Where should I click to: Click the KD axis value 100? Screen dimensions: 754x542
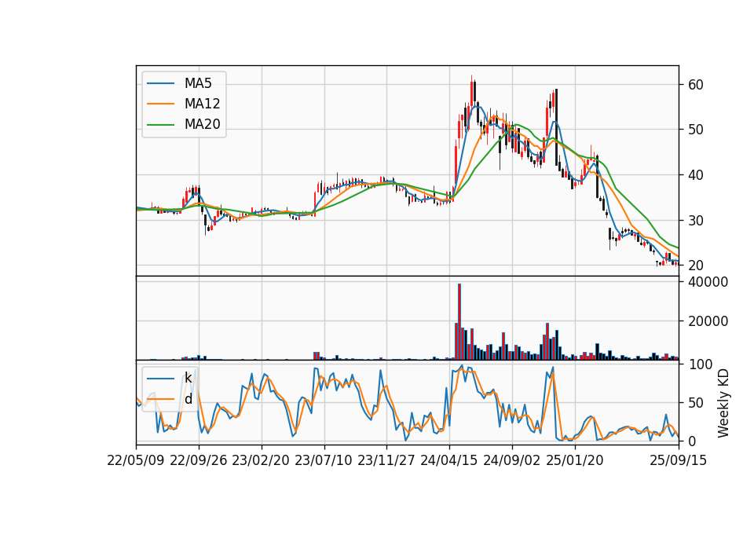click(700, 364)
